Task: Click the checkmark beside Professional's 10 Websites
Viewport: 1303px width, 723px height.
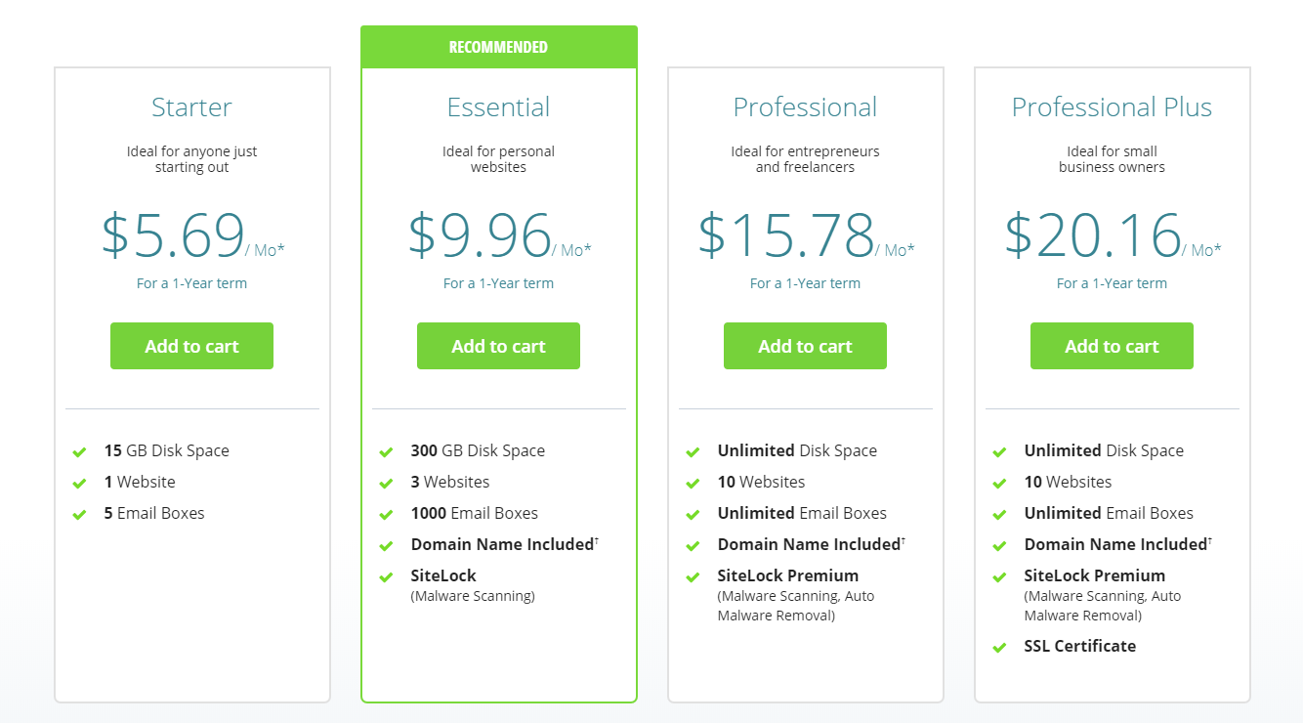Action: 693,483
